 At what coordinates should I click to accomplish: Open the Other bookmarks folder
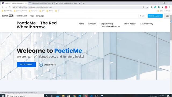point(164,11)
